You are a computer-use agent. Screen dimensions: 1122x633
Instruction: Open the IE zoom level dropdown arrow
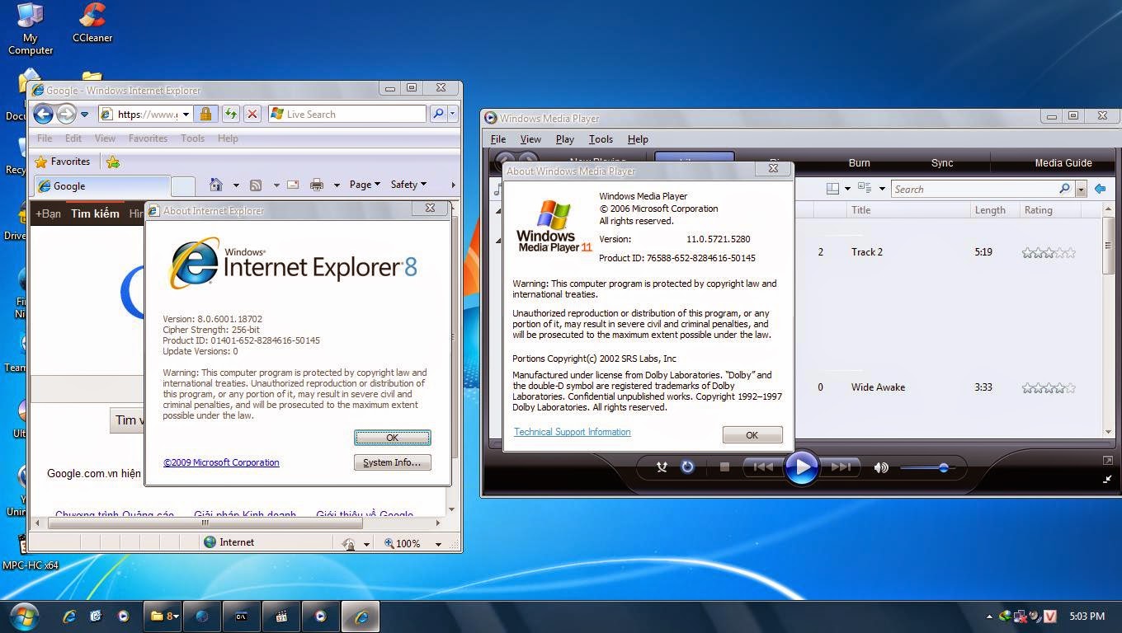tap(438, 544)
